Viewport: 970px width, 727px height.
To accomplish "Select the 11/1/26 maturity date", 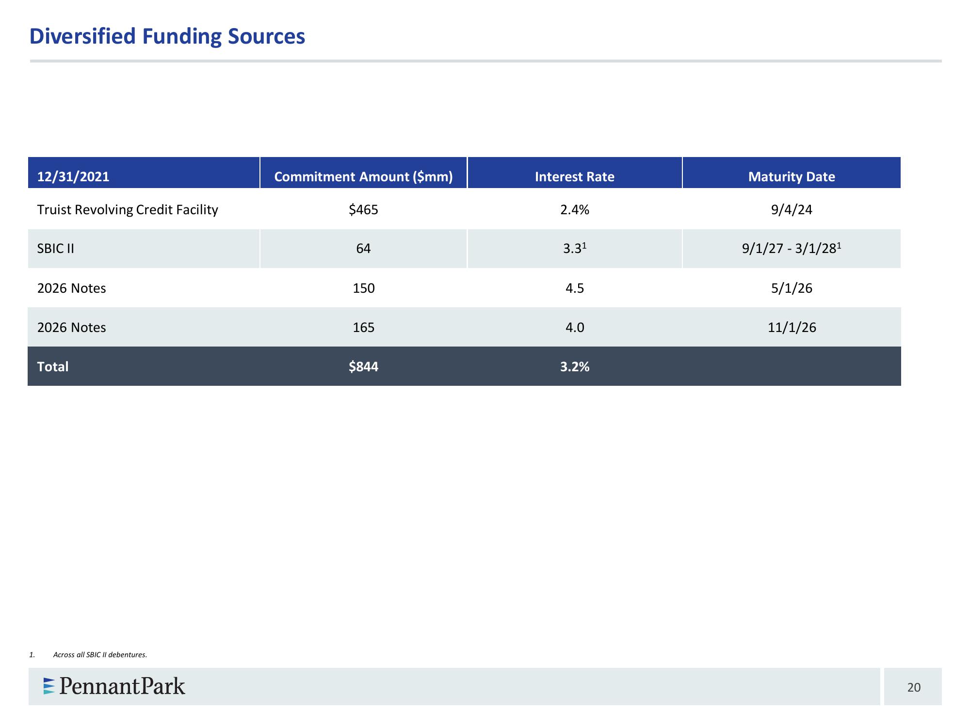I will point(792,328).
